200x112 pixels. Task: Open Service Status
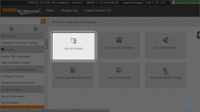tap(10, 102)
